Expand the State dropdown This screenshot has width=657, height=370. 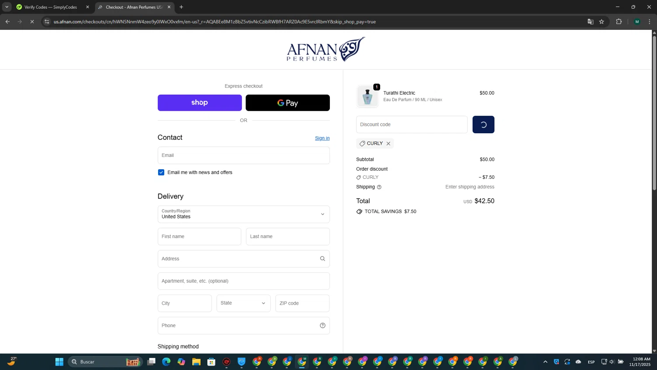tap(243, 303)
